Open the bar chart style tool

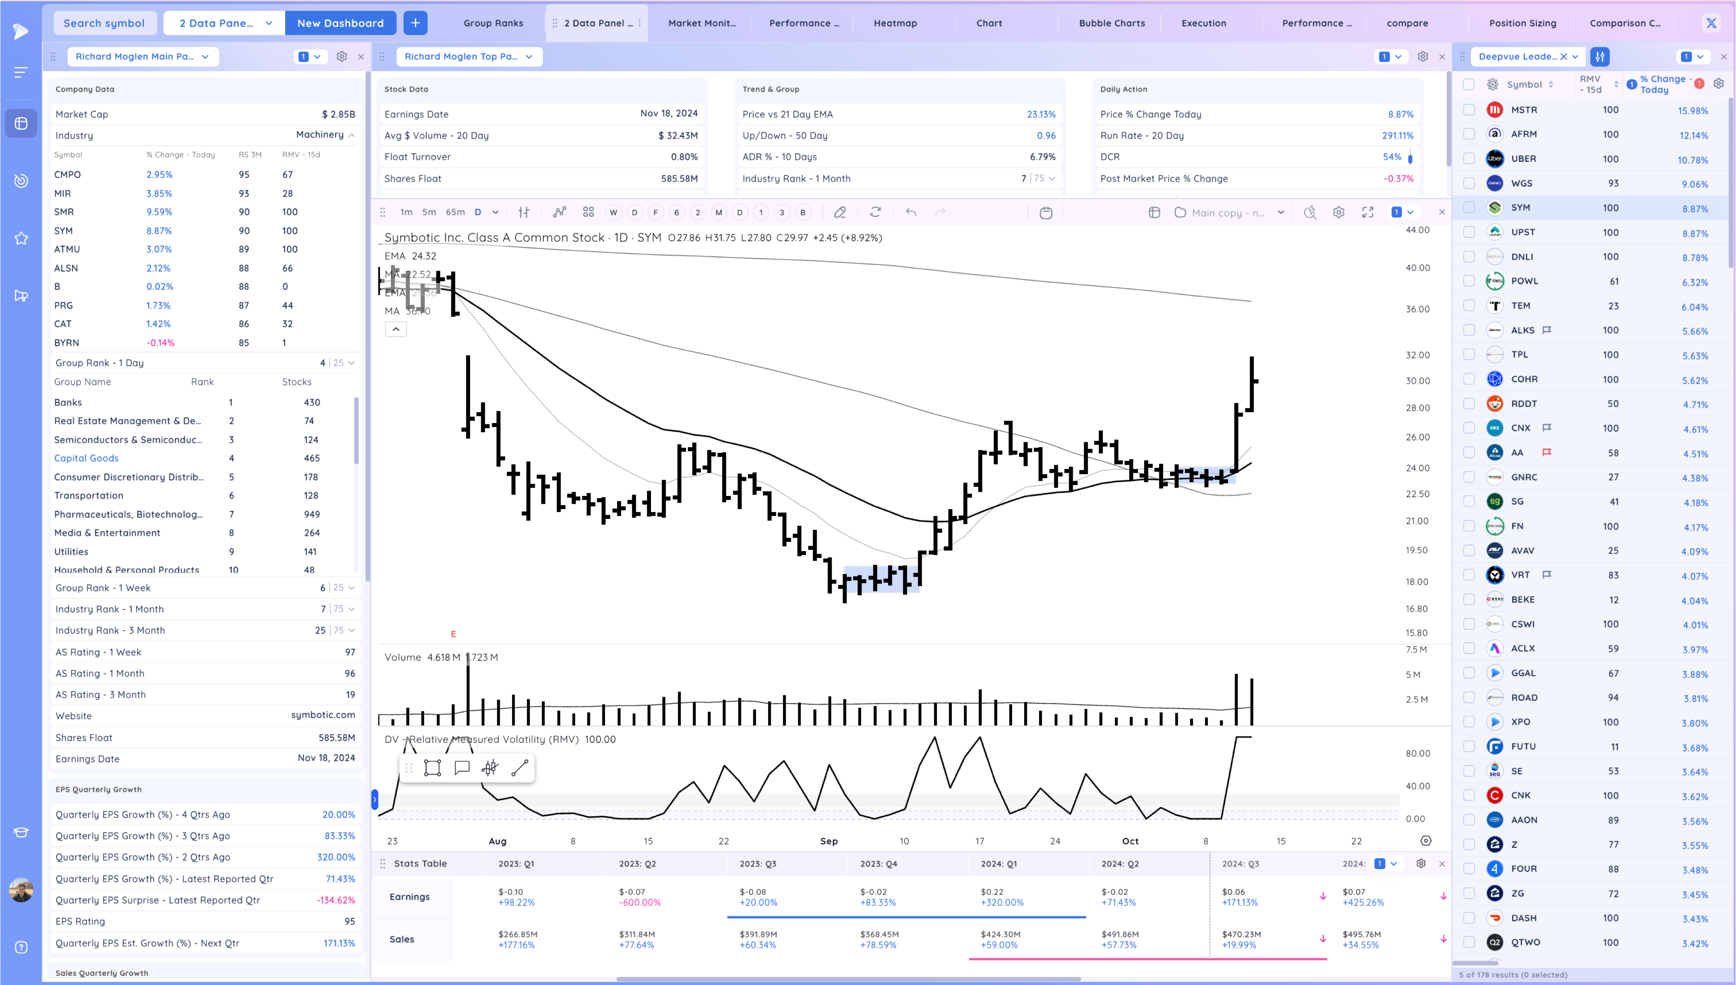click(x=524, y=213)
